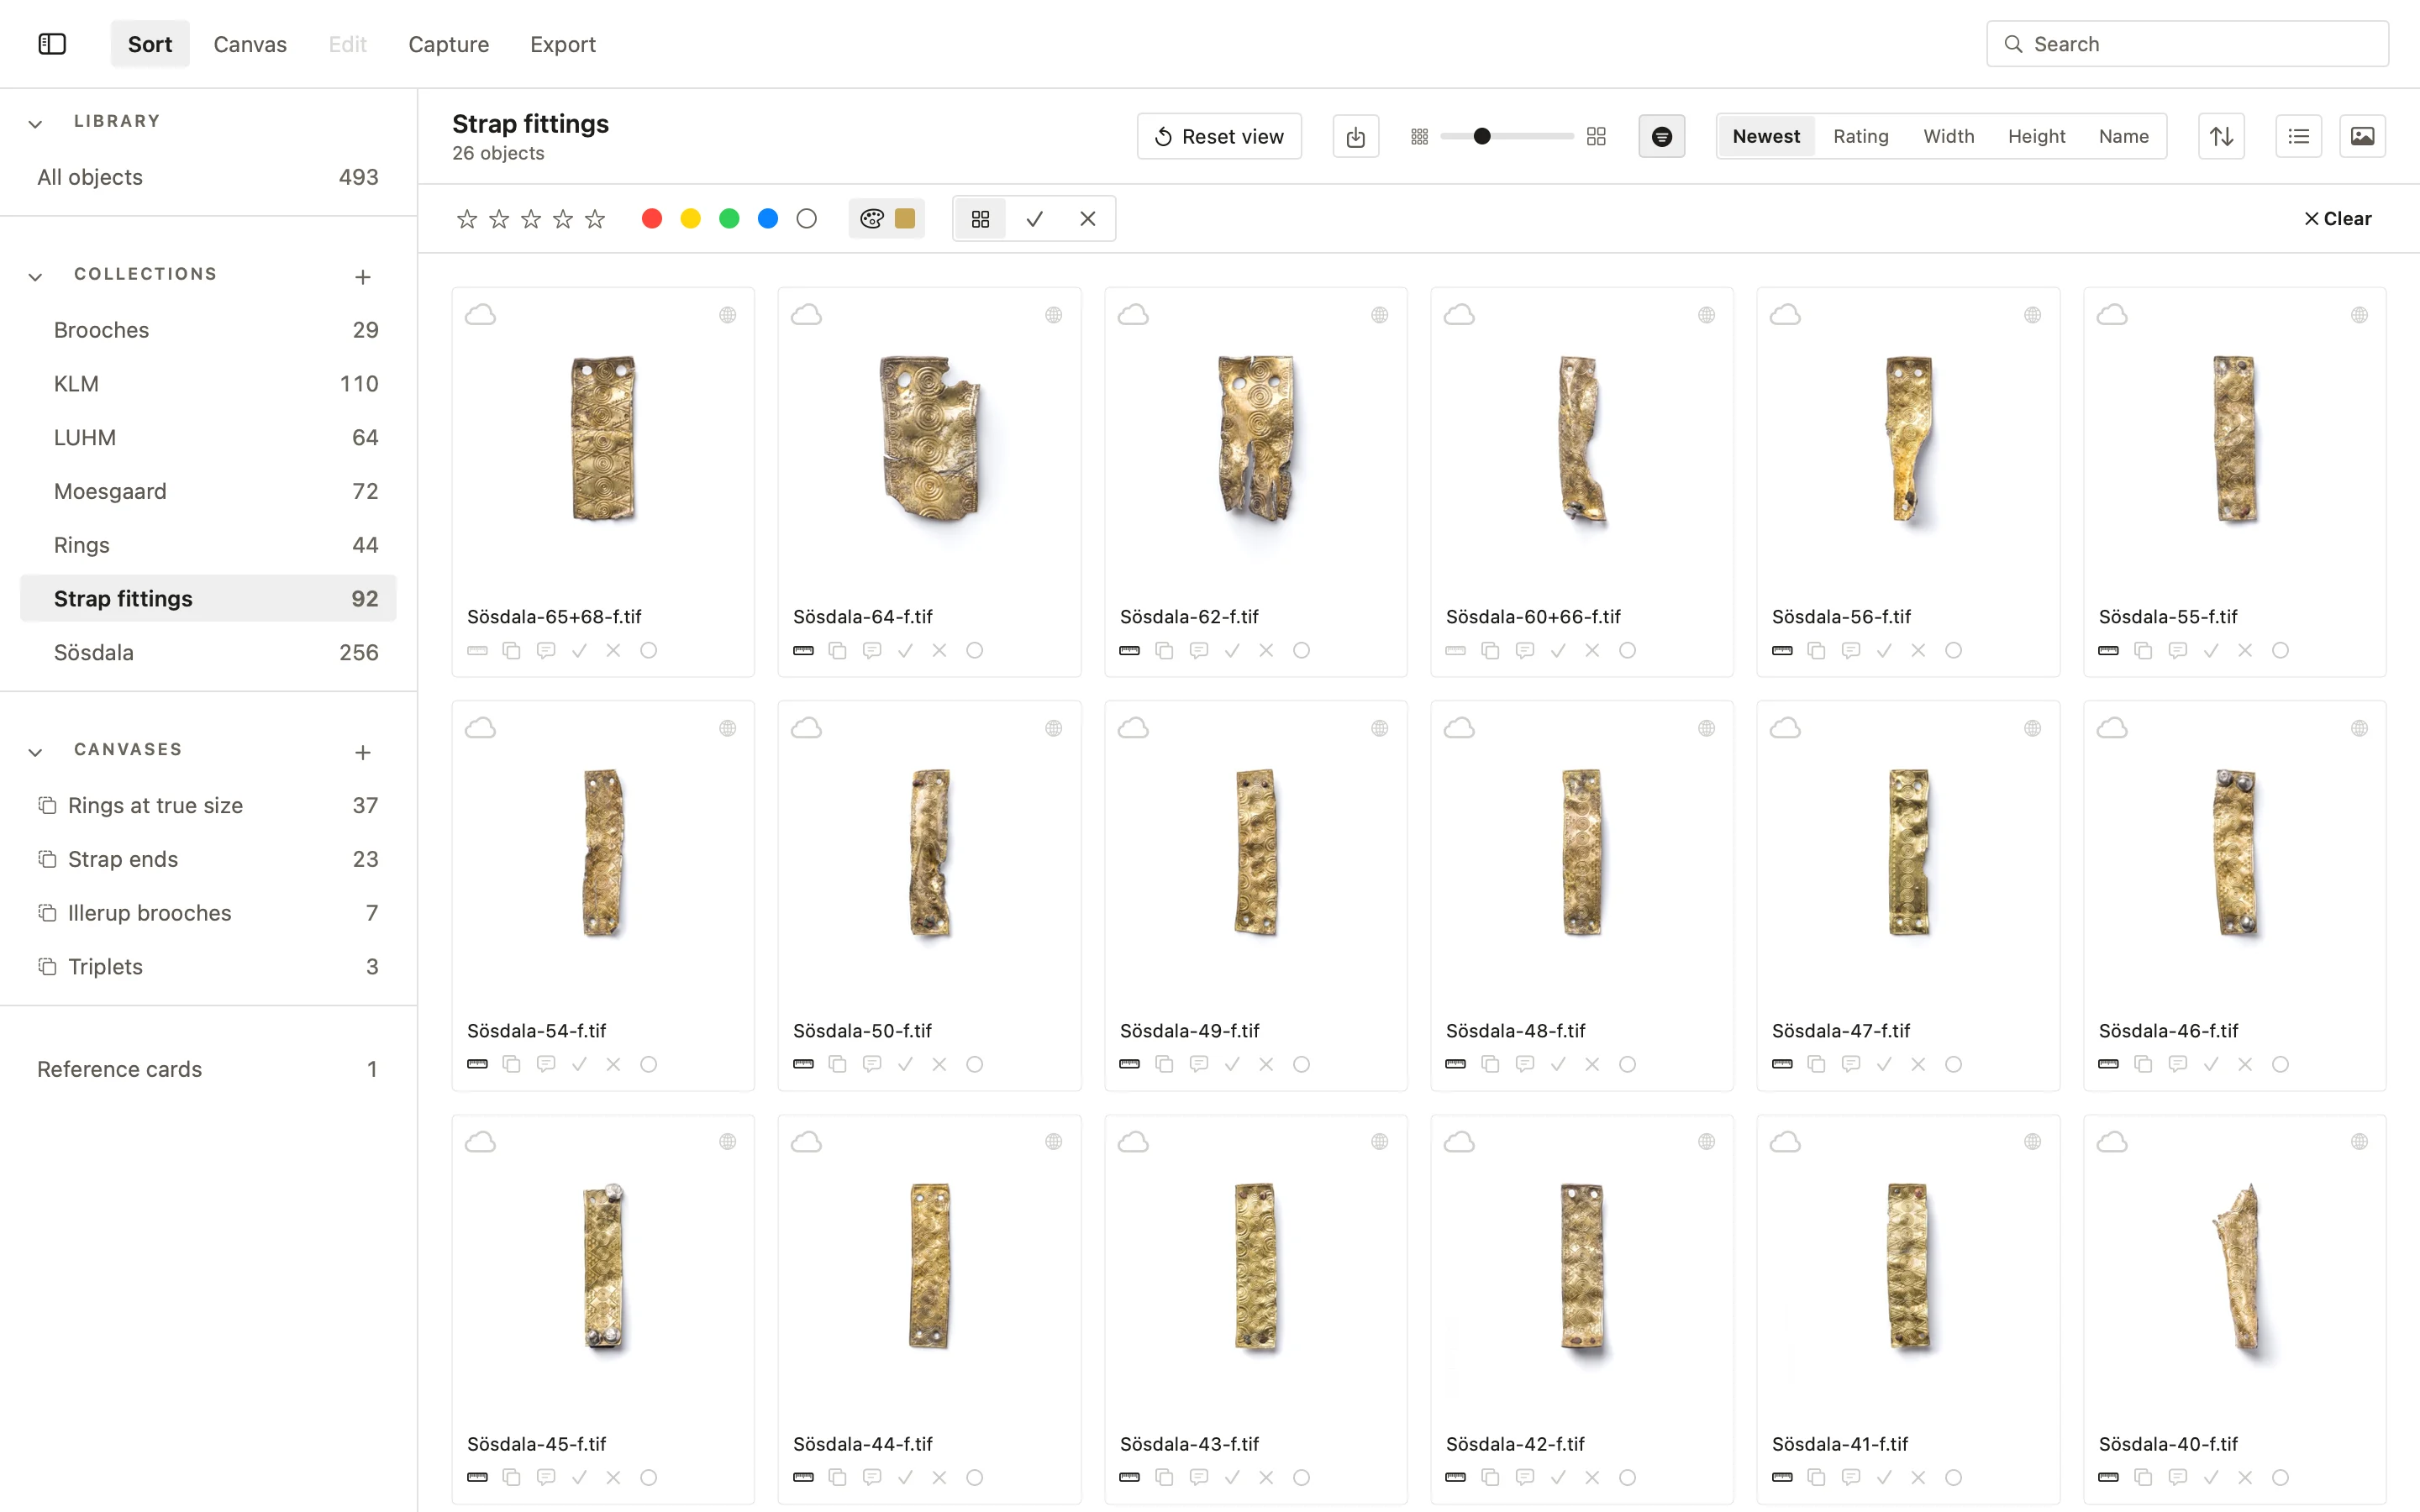The image size is (2420, 1512).
Task: Open the Export tab
Action: [x=562, y=44]
